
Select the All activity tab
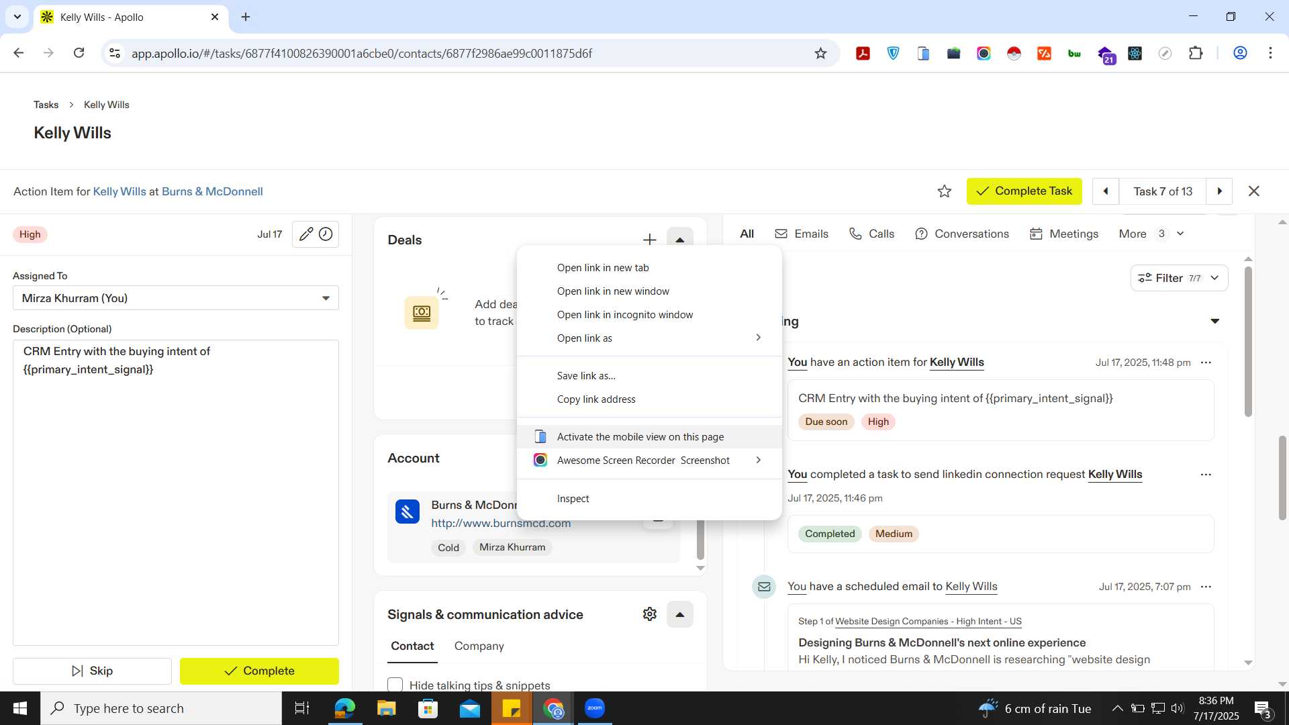click(747, 234)
